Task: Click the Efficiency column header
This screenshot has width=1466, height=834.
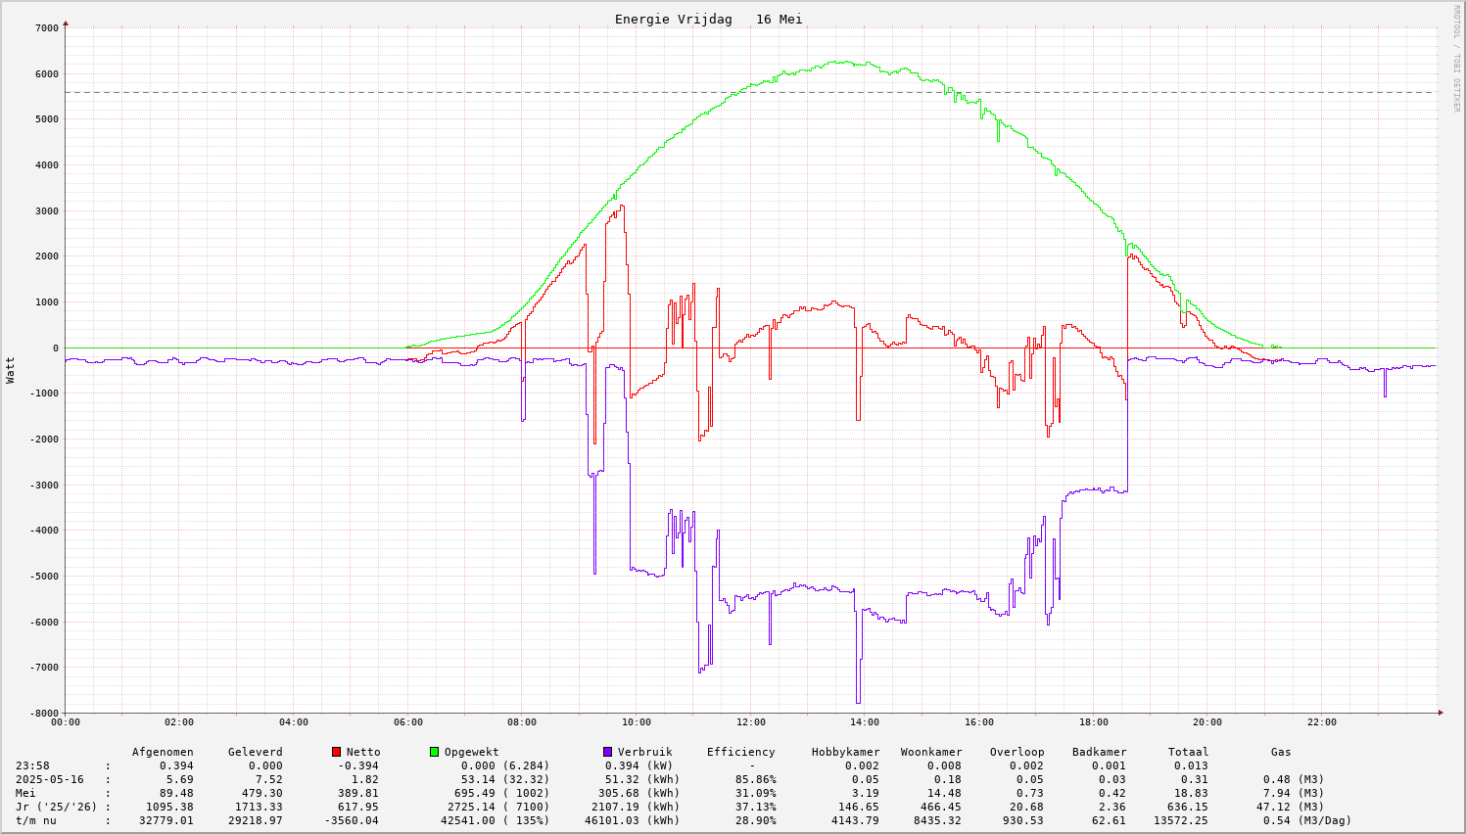Action: (740, 752)
